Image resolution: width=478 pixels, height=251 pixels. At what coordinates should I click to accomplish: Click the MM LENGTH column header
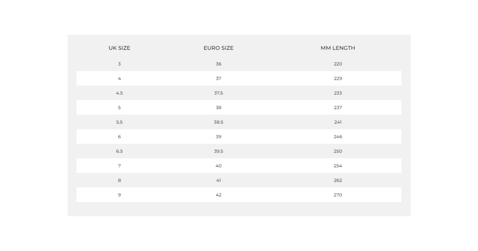[338, 48]
